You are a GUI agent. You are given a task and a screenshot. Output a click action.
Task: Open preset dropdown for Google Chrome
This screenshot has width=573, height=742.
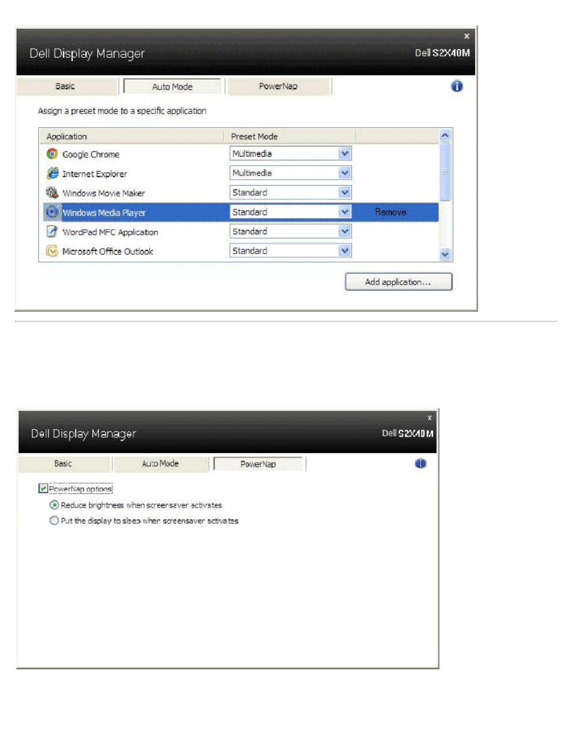(x=344, y=153)
